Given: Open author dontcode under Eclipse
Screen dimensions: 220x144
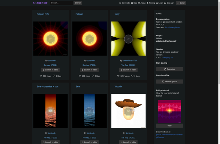Looking at the screenshot, I should pyautogui.click(x=91, y=61).
